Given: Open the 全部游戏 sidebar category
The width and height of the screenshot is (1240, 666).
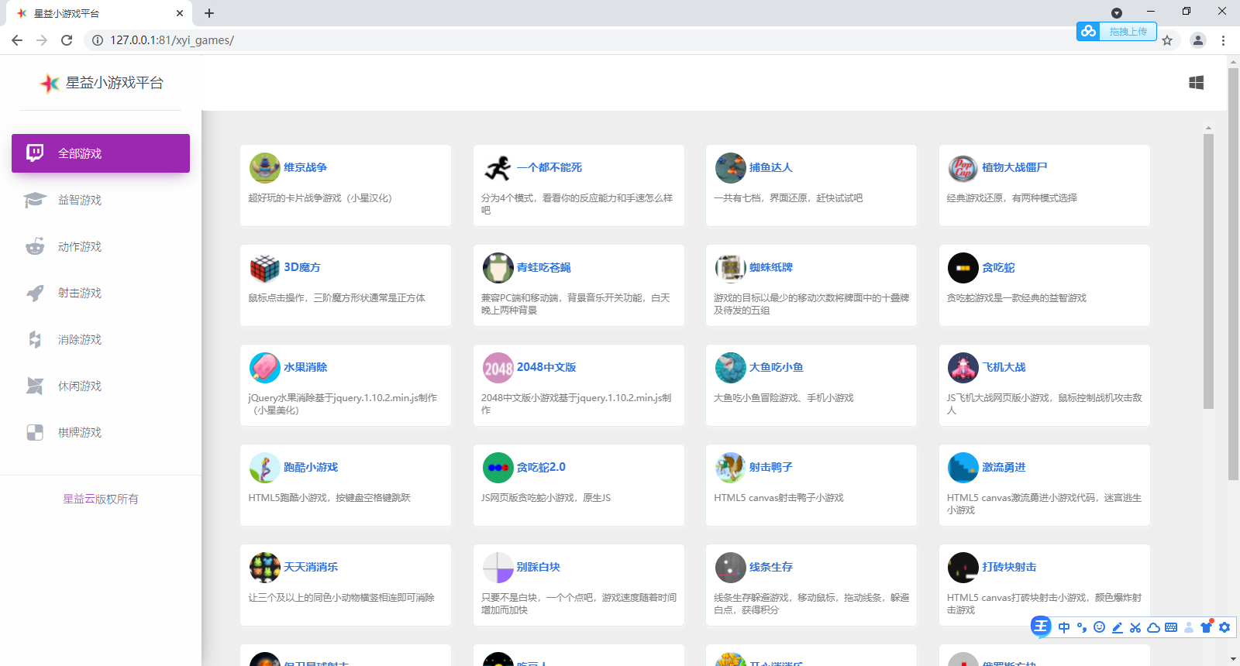Looking at the screenshot, I should [x=101, y=153].
